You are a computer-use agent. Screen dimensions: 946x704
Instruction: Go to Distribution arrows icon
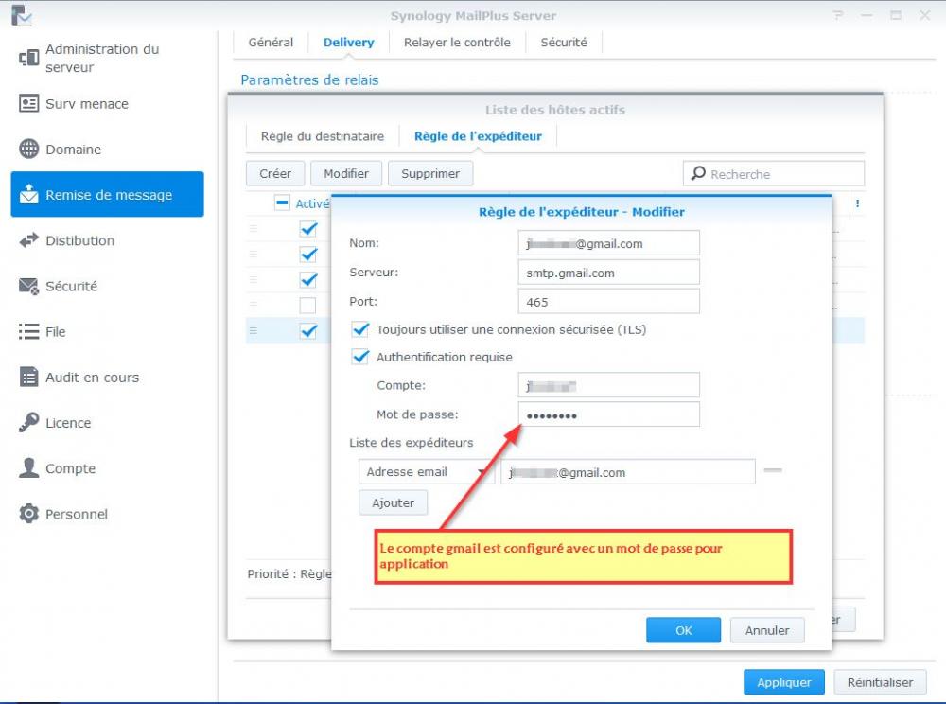(28, 240)
